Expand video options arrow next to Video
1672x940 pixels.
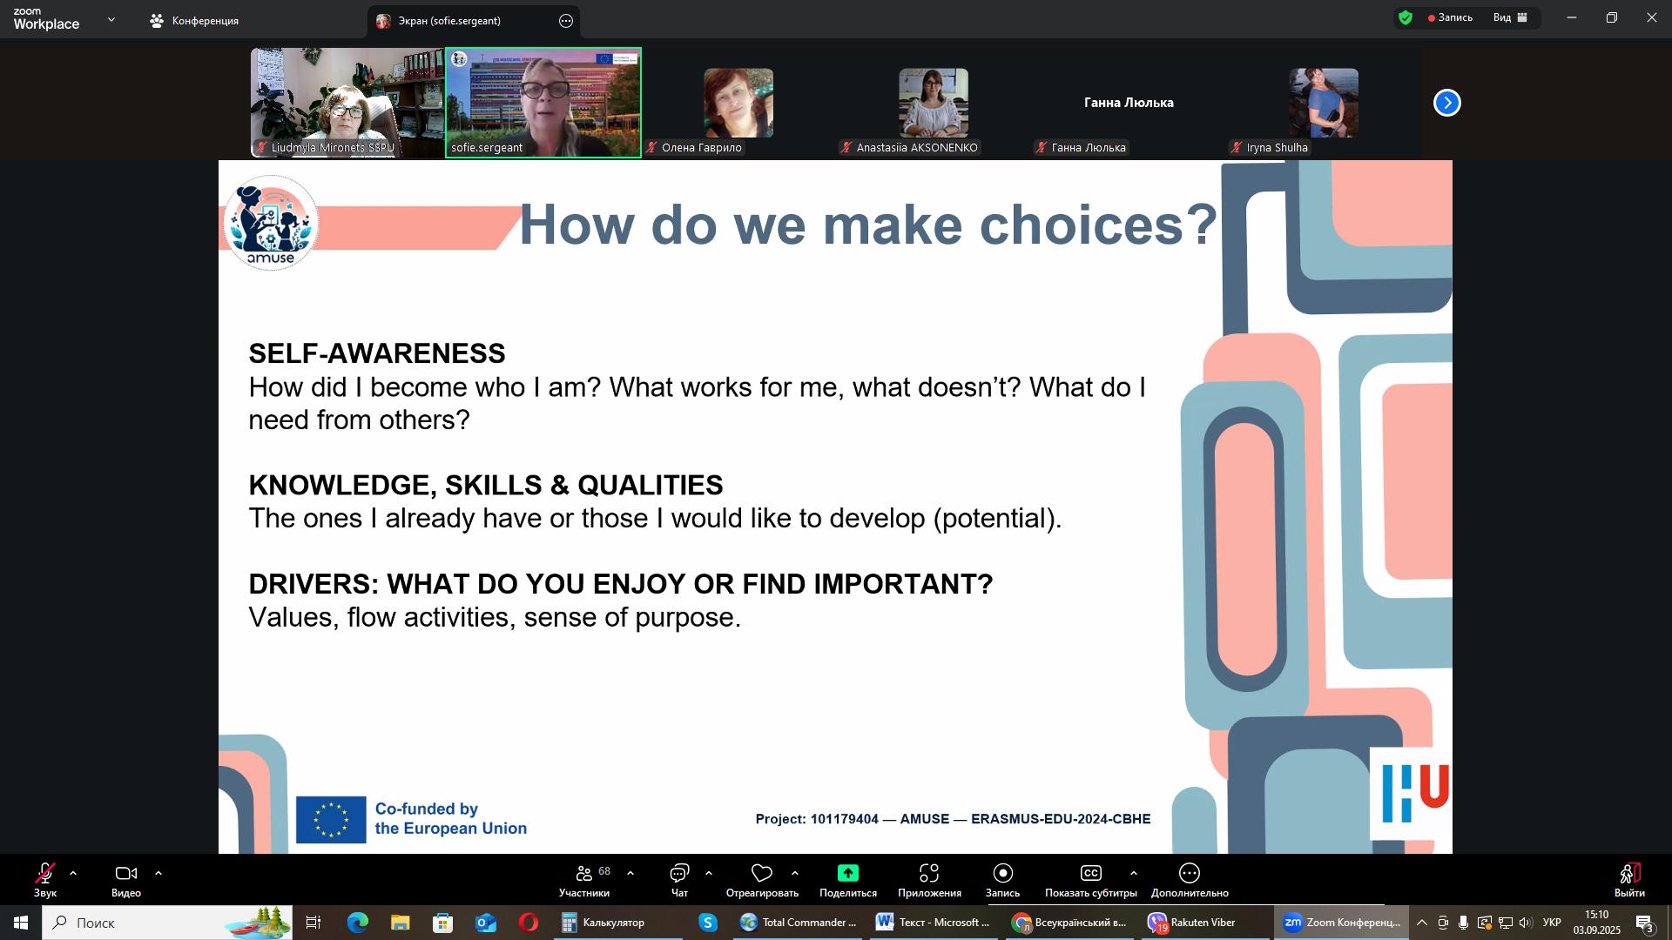click(158, 873)
